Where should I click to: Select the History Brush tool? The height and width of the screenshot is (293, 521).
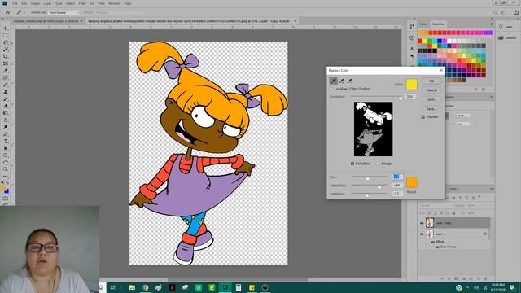click(x=6, y=98)
